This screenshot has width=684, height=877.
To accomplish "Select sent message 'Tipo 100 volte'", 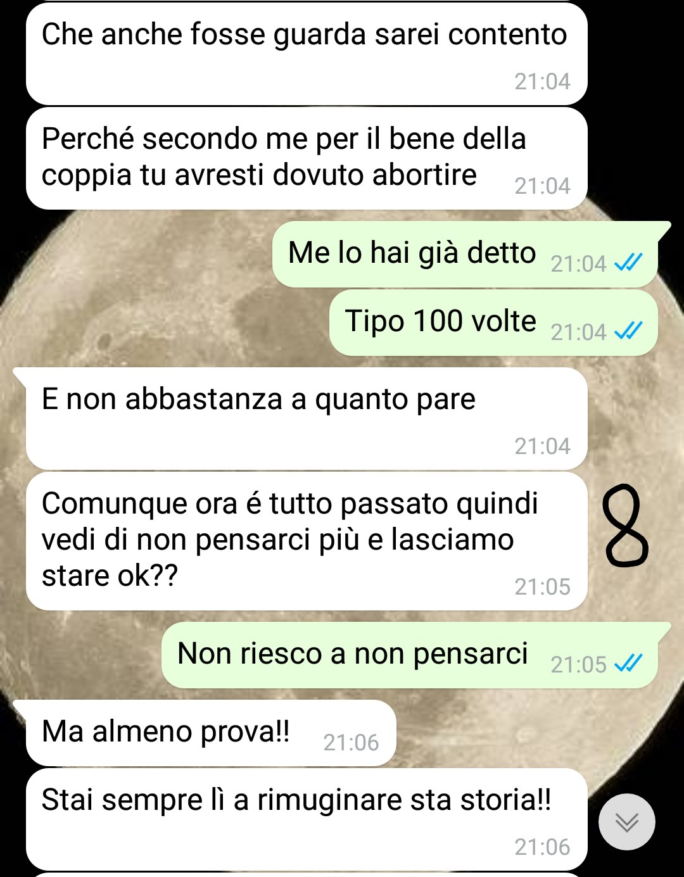I will pyautogui.click(x=494, y=322).
